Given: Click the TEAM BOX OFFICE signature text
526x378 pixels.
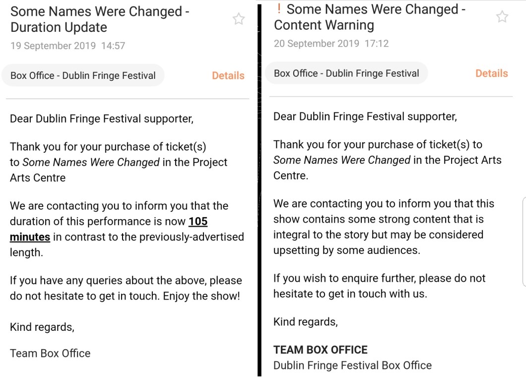Looking at the screenshot, I should pyautogui.click(x=320, y=350).
